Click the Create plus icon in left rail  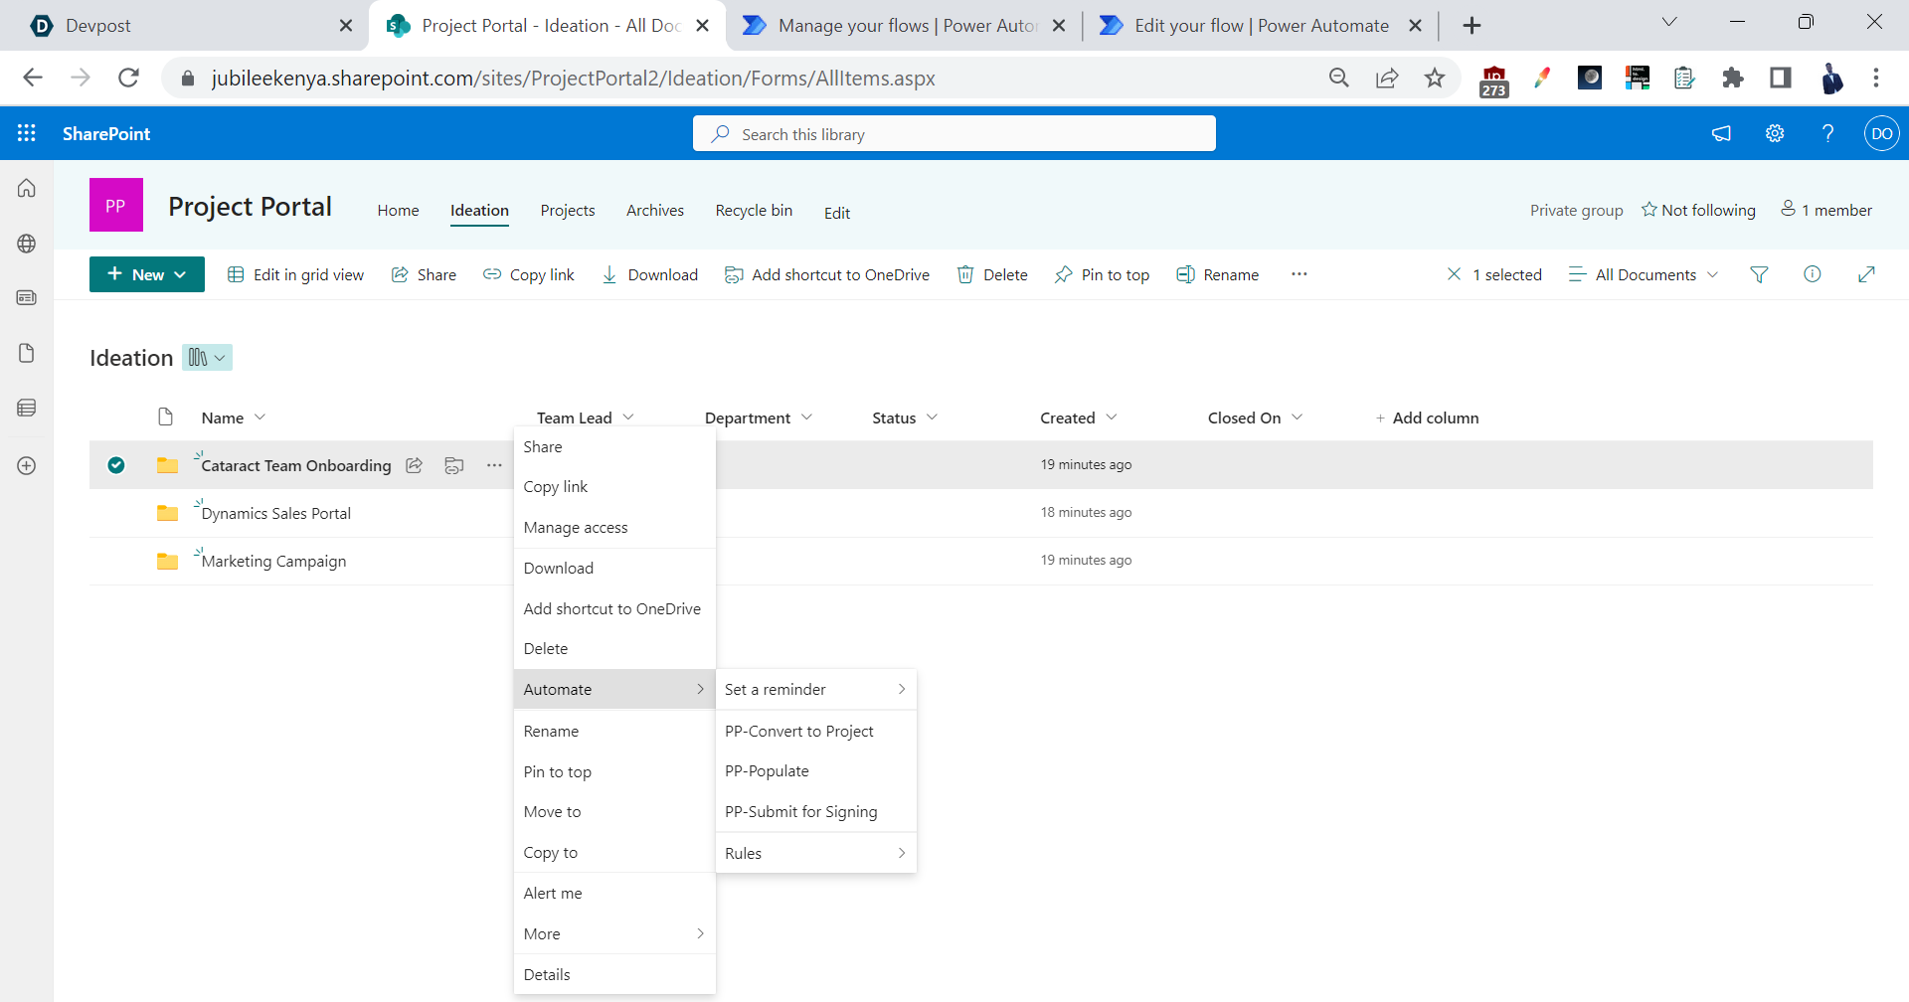coord(27,465)
